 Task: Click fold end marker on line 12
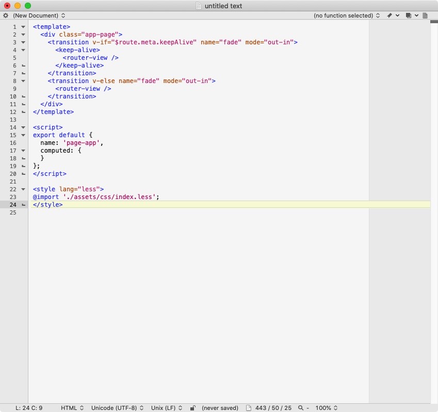[23, 112]
